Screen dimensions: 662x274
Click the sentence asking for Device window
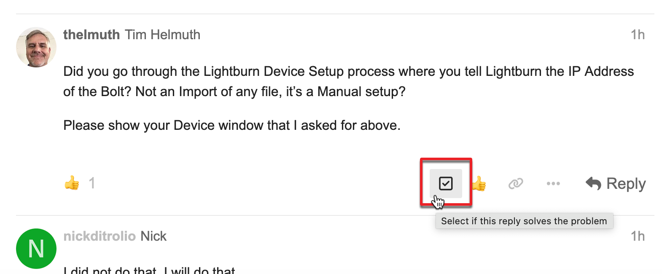pyautogui.click(x=232, y=125)
